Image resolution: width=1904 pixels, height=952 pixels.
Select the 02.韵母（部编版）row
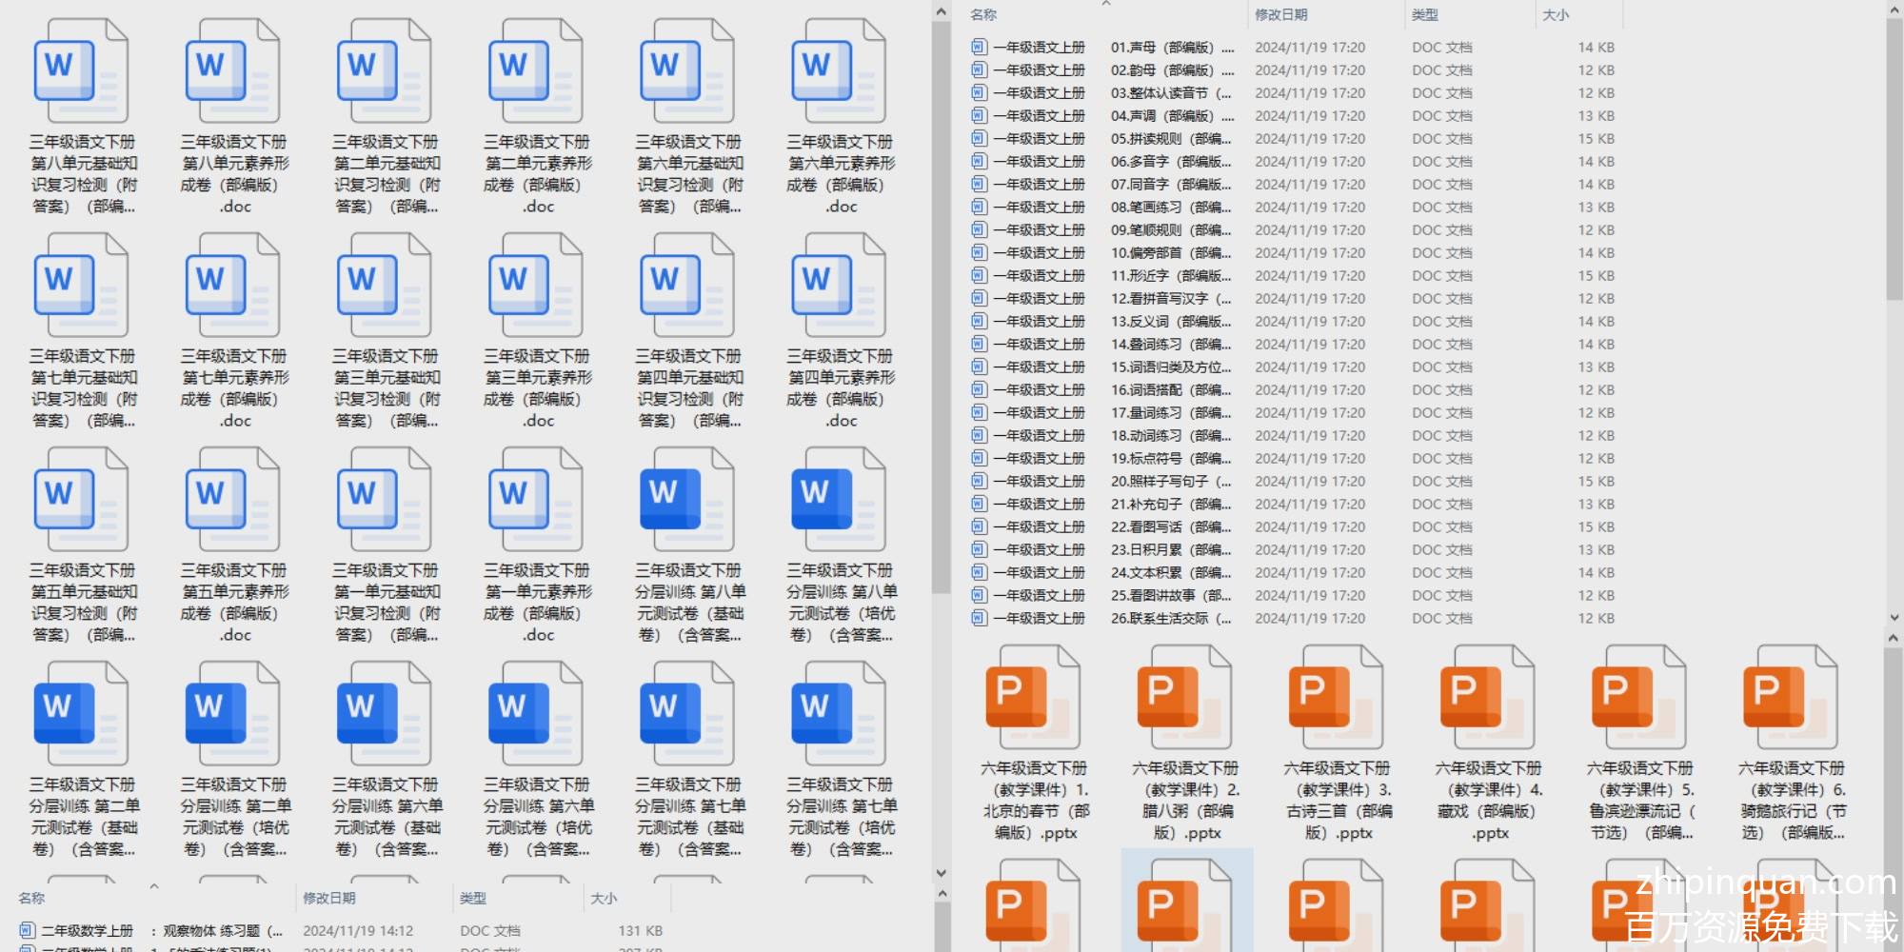(x=1293, y=69)
